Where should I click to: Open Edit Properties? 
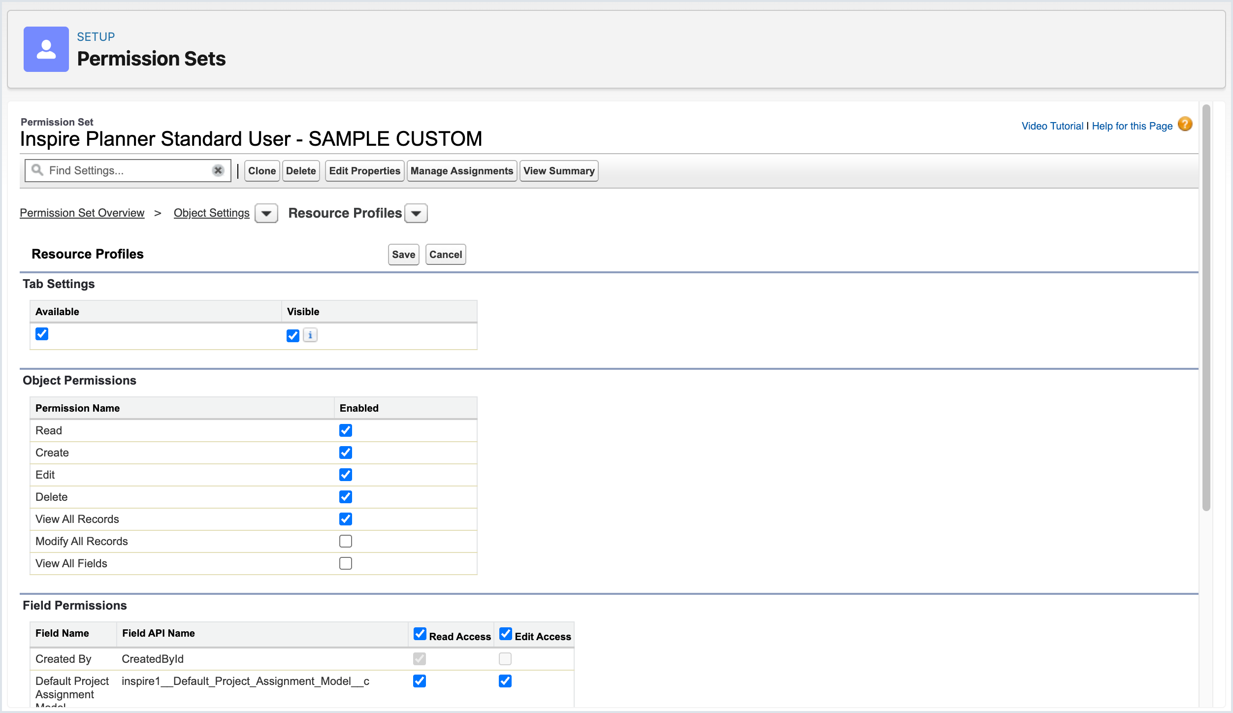point(365,171)
